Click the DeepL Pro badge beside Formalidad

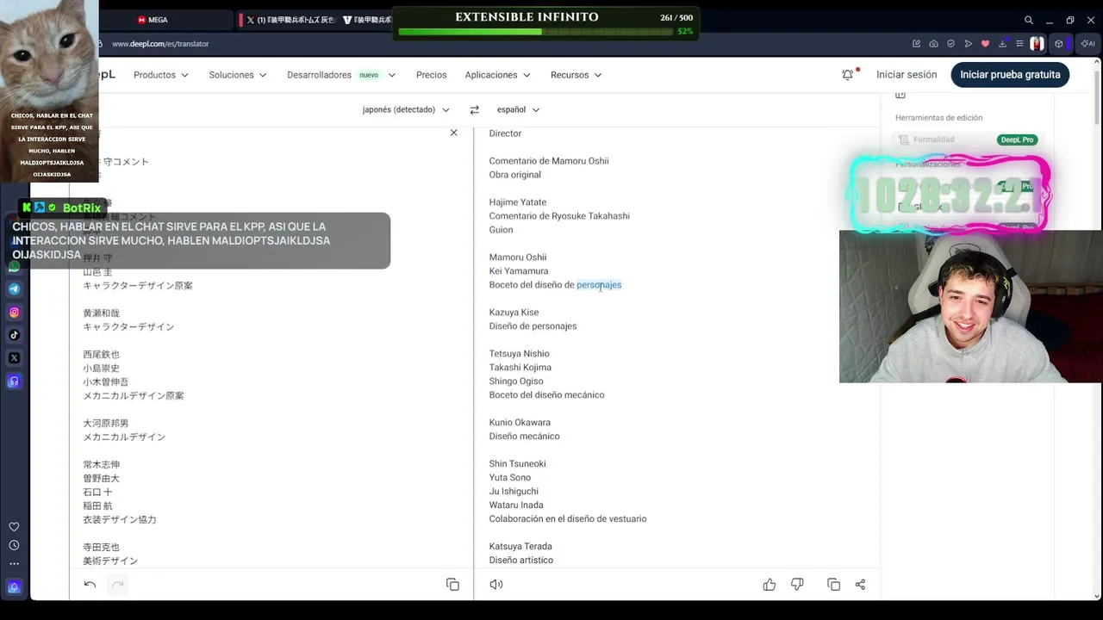[x=1017, y=139]
